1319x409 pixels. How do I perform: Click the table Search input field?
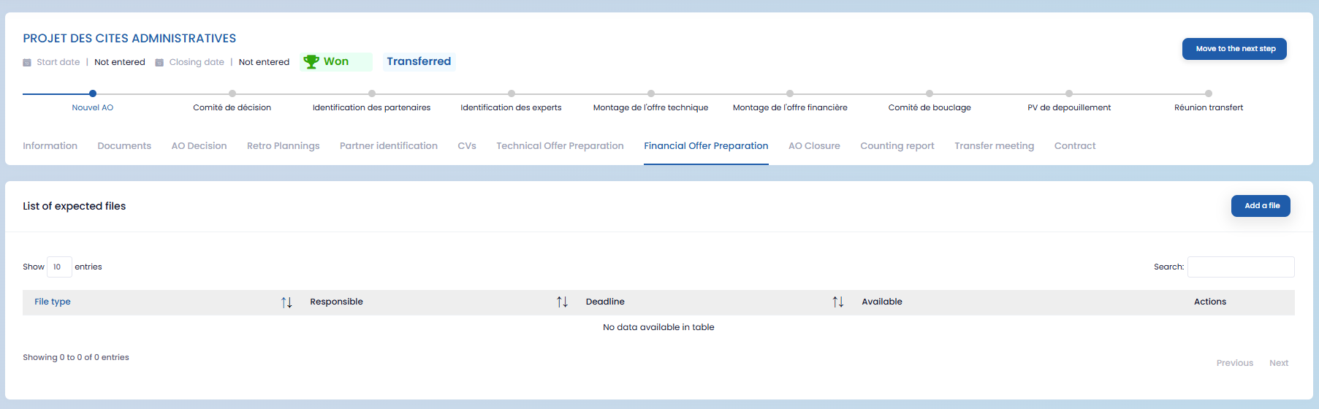[x=1241, y=267]
